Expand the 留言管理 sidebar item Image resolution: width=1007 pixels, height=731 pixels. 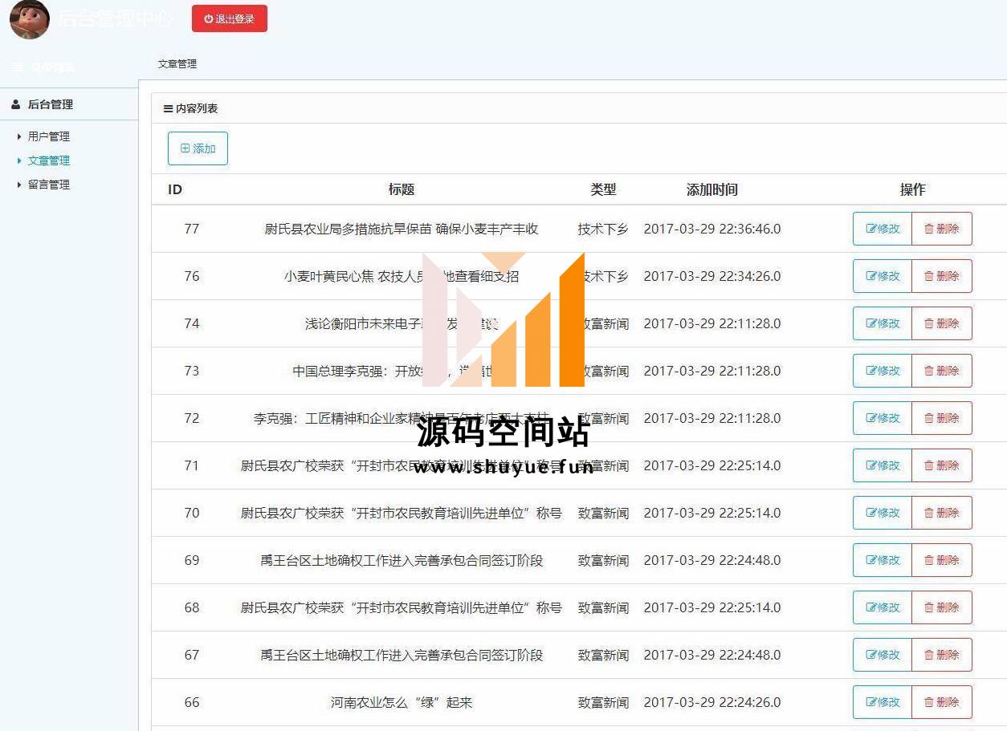48,185
